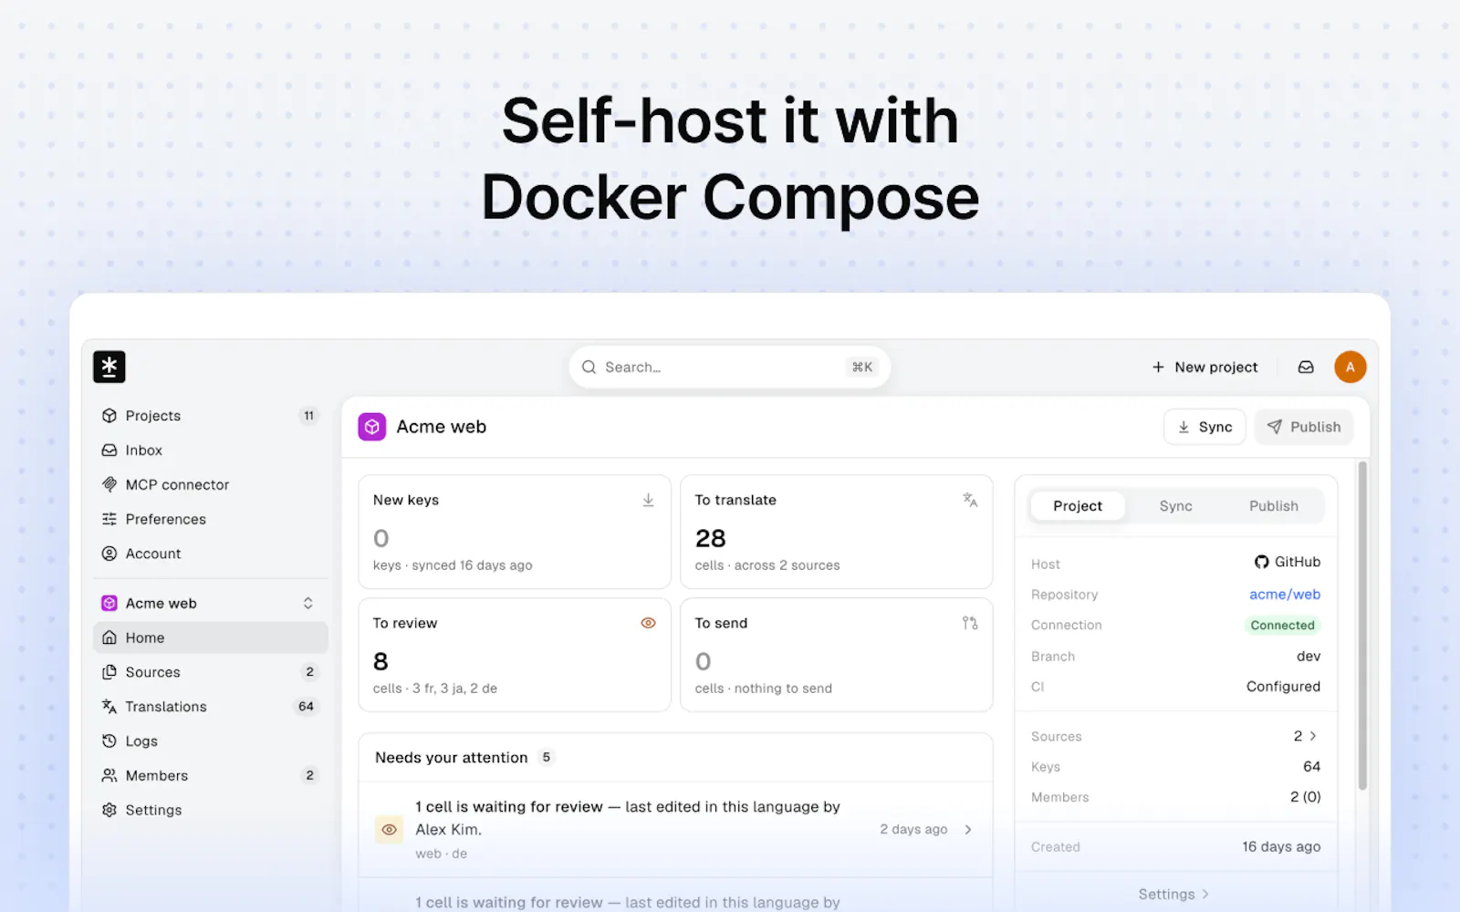Open Logs in the project sidebar
1460x912 pixels.
coord(210,741)
